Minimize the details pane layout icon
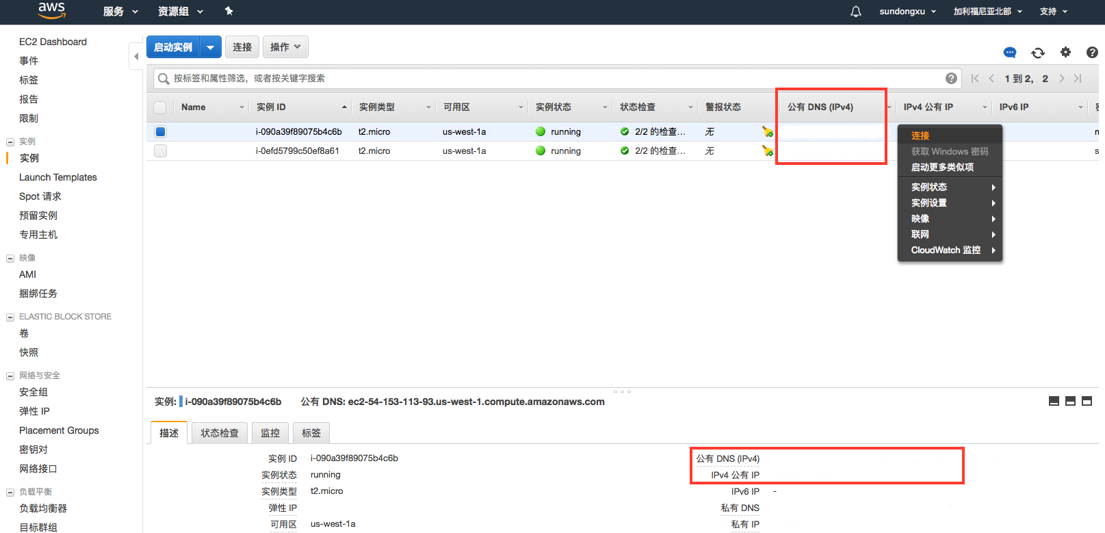 tap(1054, 401)
